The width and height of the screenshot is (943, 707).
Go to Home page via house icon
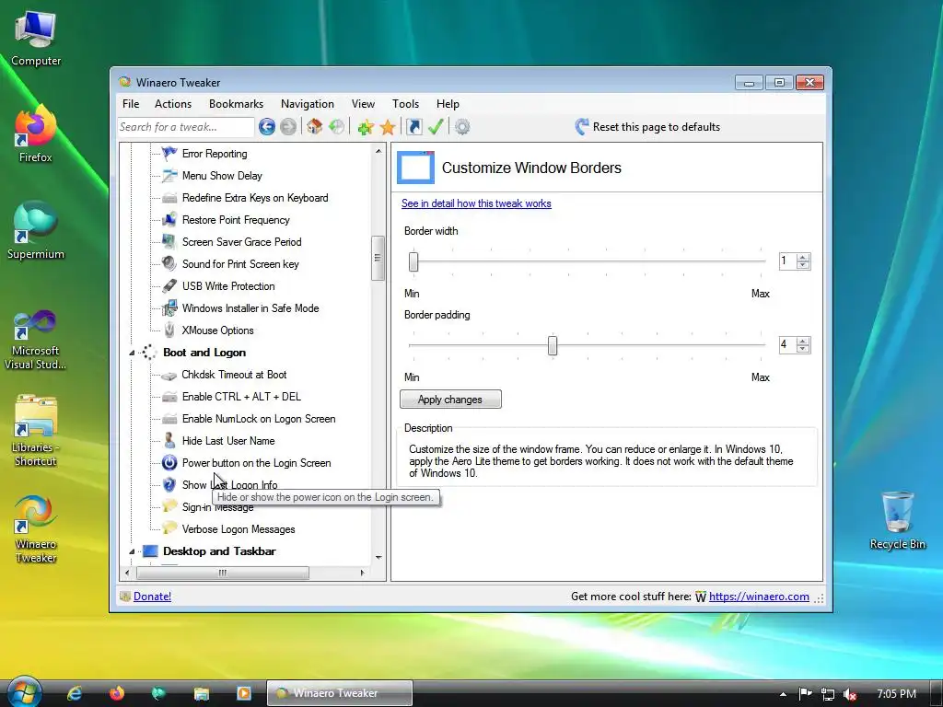(315, 127)
